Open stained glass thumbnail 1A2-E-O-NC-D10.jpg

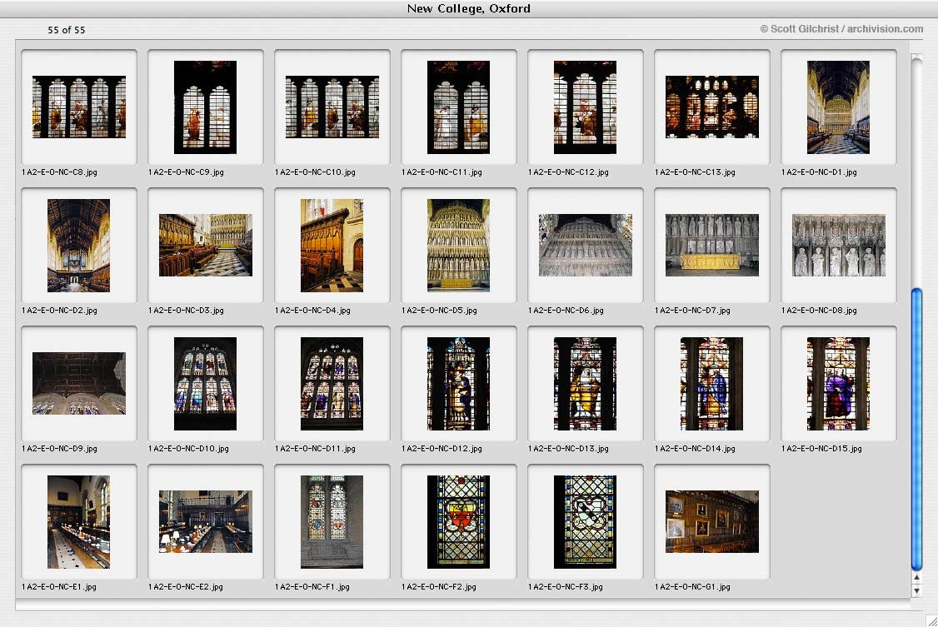(205, 384)
